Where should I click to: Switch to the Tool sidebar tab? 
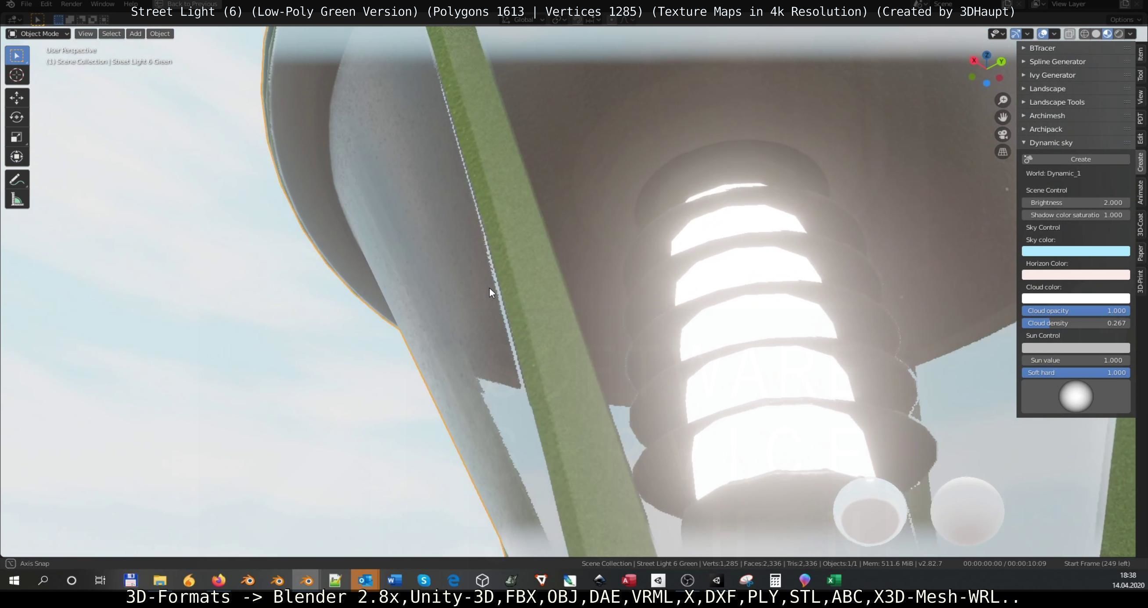1141,76
